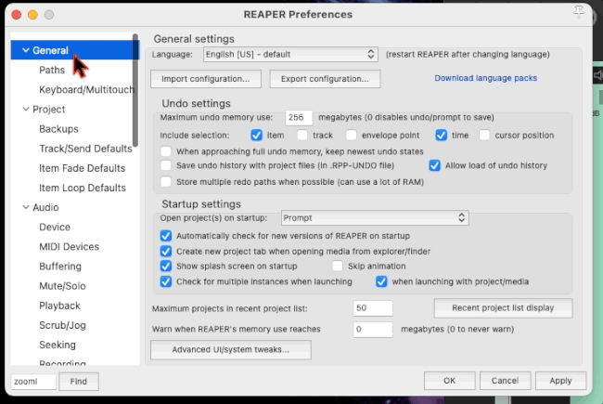Uncheck include selection 'time' checkbox
Screen dimensions: 603x404
pos(441,136)
